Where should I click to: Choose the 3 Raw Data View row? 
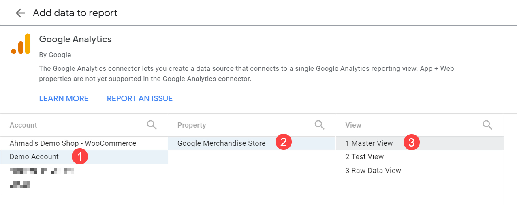pos(420,171)
